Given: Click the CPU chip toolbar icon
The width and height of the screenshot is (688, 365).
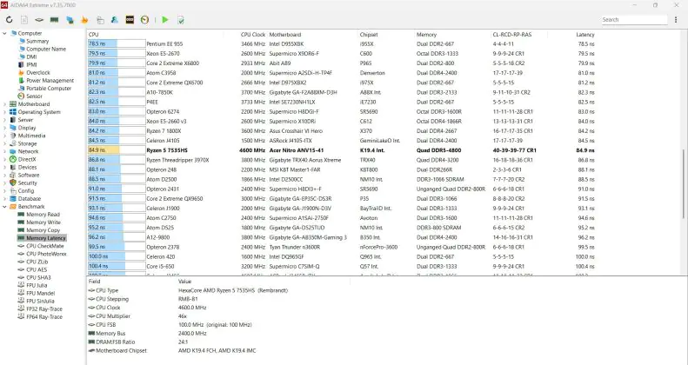Looking at the screenshot, I should coord(39,20).
